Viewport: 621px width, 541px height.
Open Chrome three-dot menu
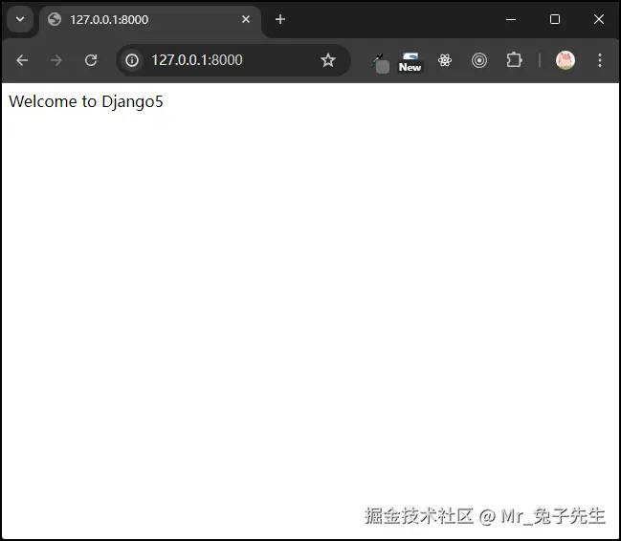(600, 60)
